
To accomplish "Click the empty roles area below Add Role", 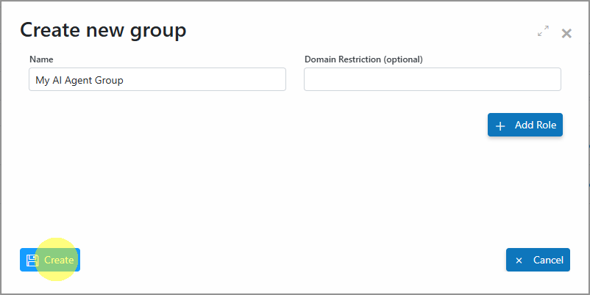I will pos(295,188).
